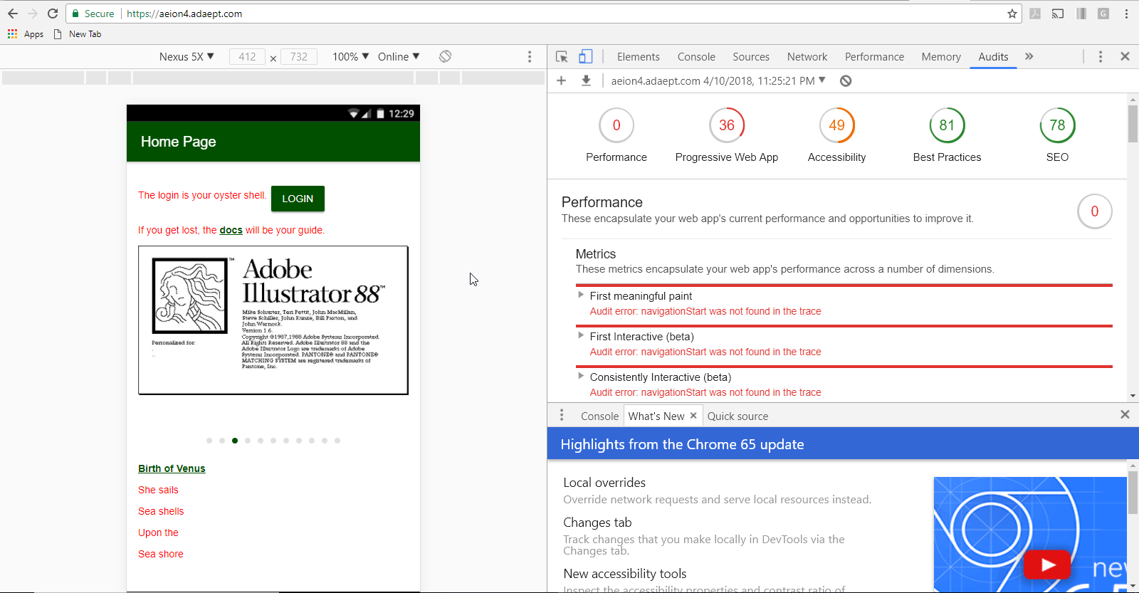
Task: Click the Performance score gauge
Action: click(616, 125)
